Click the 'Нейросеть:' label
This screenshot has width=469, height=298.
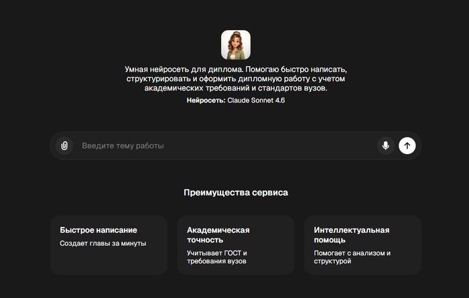(x=206, y=100)
